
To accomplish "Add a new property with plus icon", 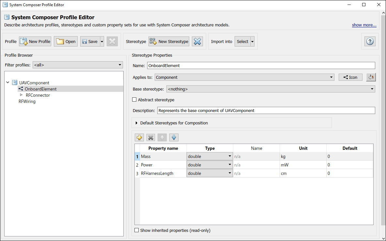I will (x=139, y=137).
